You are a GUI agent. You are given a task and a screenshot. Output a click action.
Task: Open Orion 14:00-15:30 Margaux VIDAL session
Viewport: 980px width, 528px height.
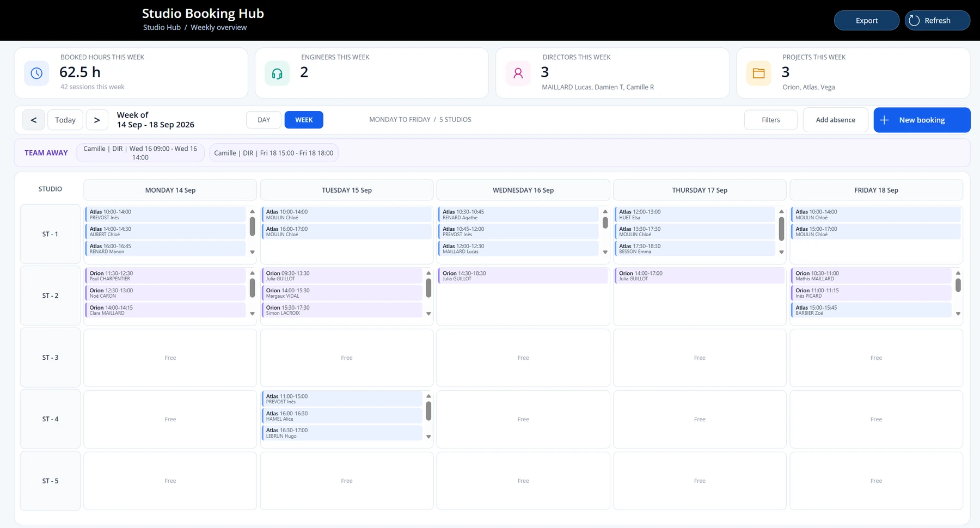click(x=342, y=293)
